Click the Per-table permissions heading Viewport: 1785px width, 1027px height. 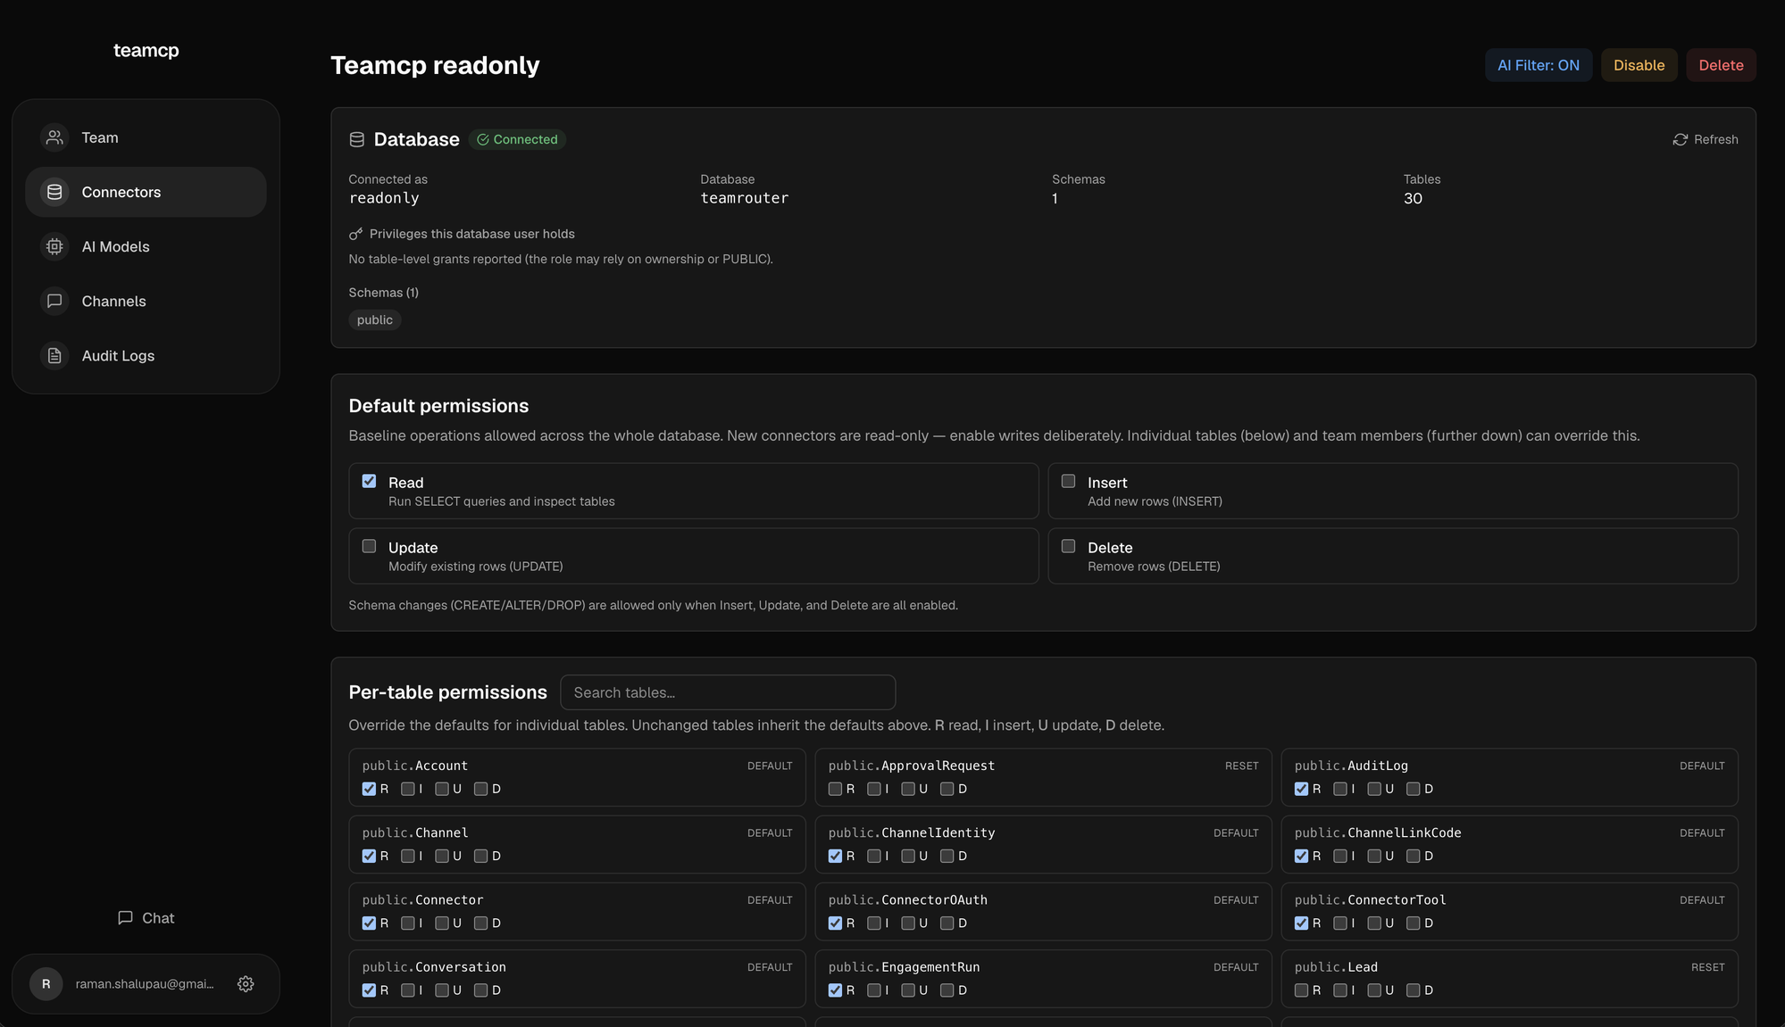(447, 692)
